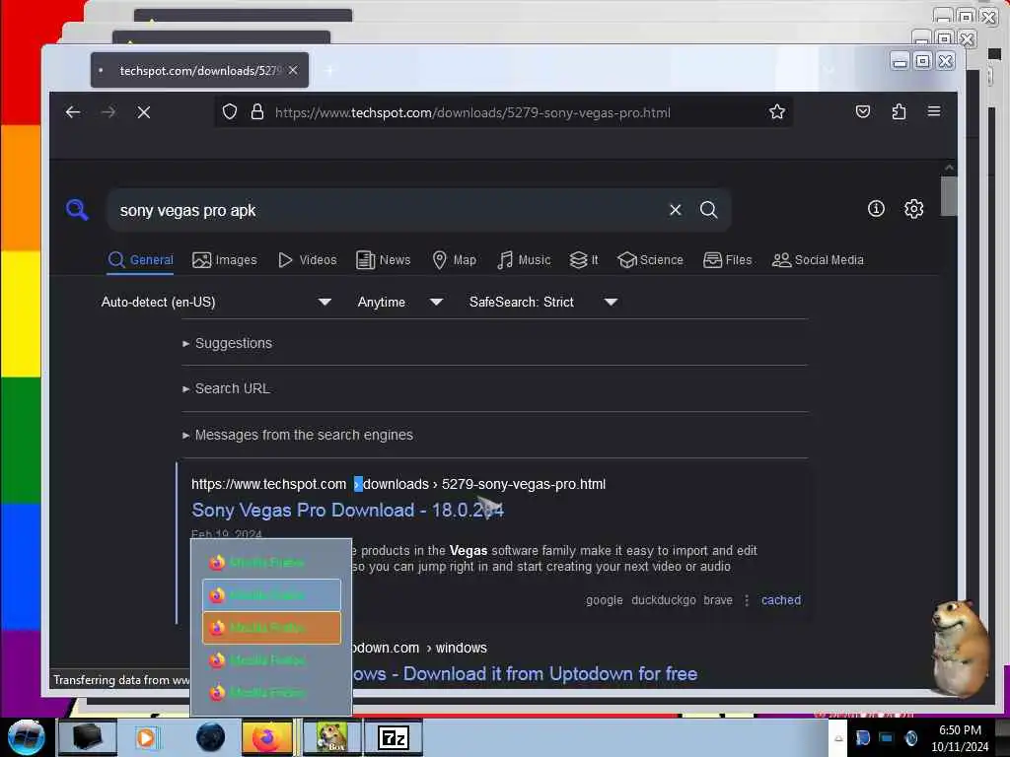This screenshot has height=757, width=1010.
Task: Click the brave engine label
Action: (x=718, y=600)
